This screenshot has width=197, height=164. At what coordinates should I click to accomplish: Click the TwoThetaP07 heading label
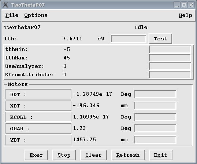coord(22,27)
